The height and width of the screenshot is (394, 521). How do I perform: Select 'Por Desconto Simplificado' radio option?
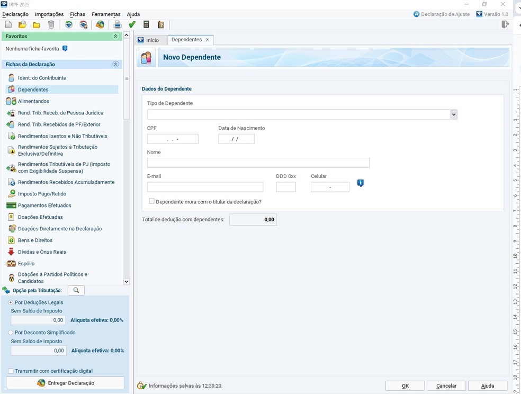click(11, 333)
